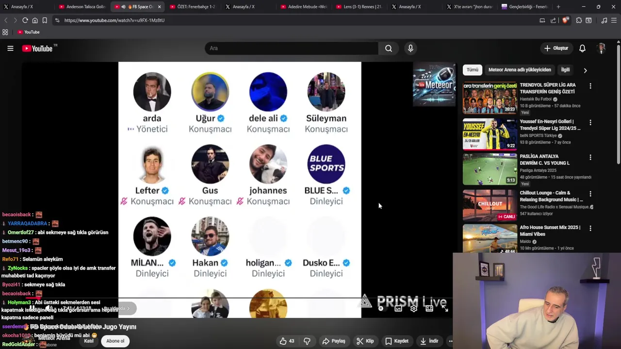Image resolution: width=621 pixels, height=349 pixels.
Task: Save the video with Kaydet
Action: pos(397,341)
